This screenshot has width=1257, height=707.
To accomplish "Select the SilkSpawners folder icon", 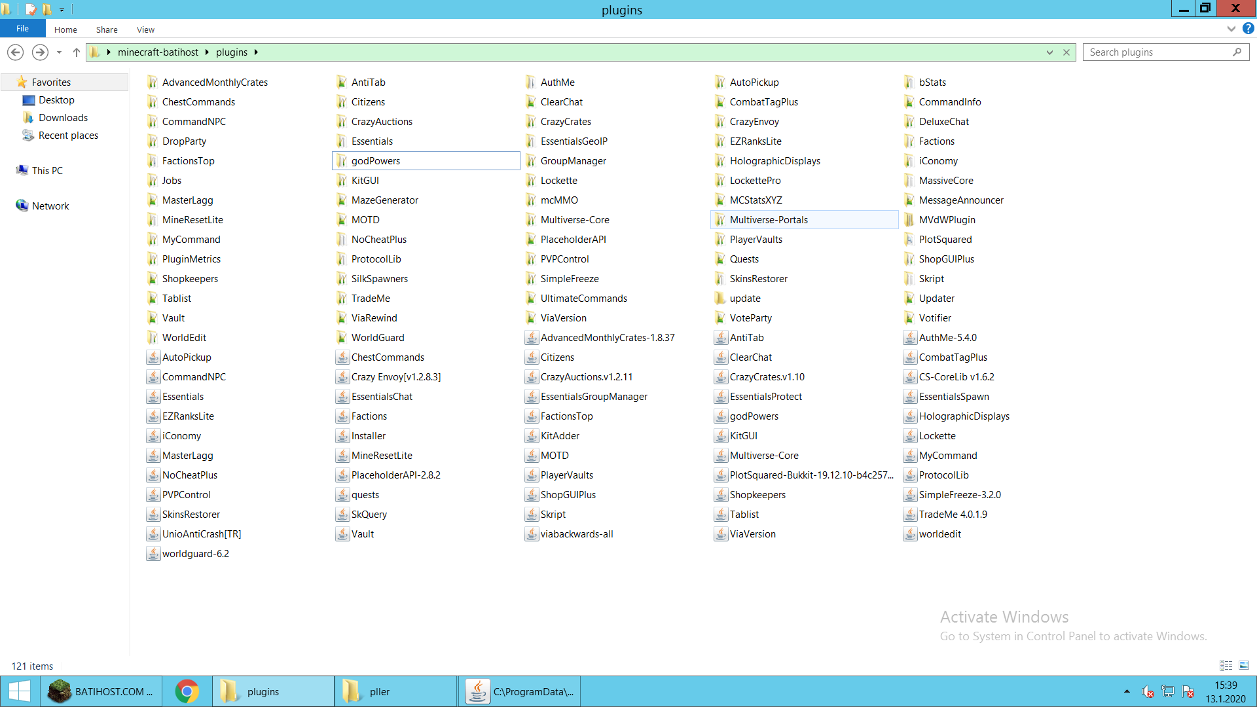I will (x=342, y=279).
